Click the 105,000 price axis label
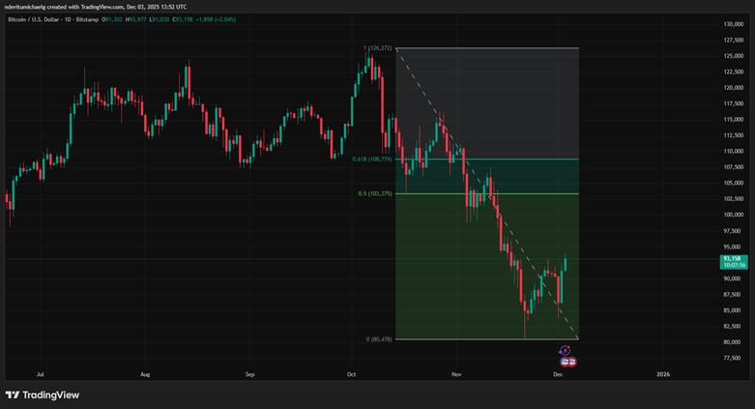The height and width of the screenshot is (409, 755). tap(734, 183)
